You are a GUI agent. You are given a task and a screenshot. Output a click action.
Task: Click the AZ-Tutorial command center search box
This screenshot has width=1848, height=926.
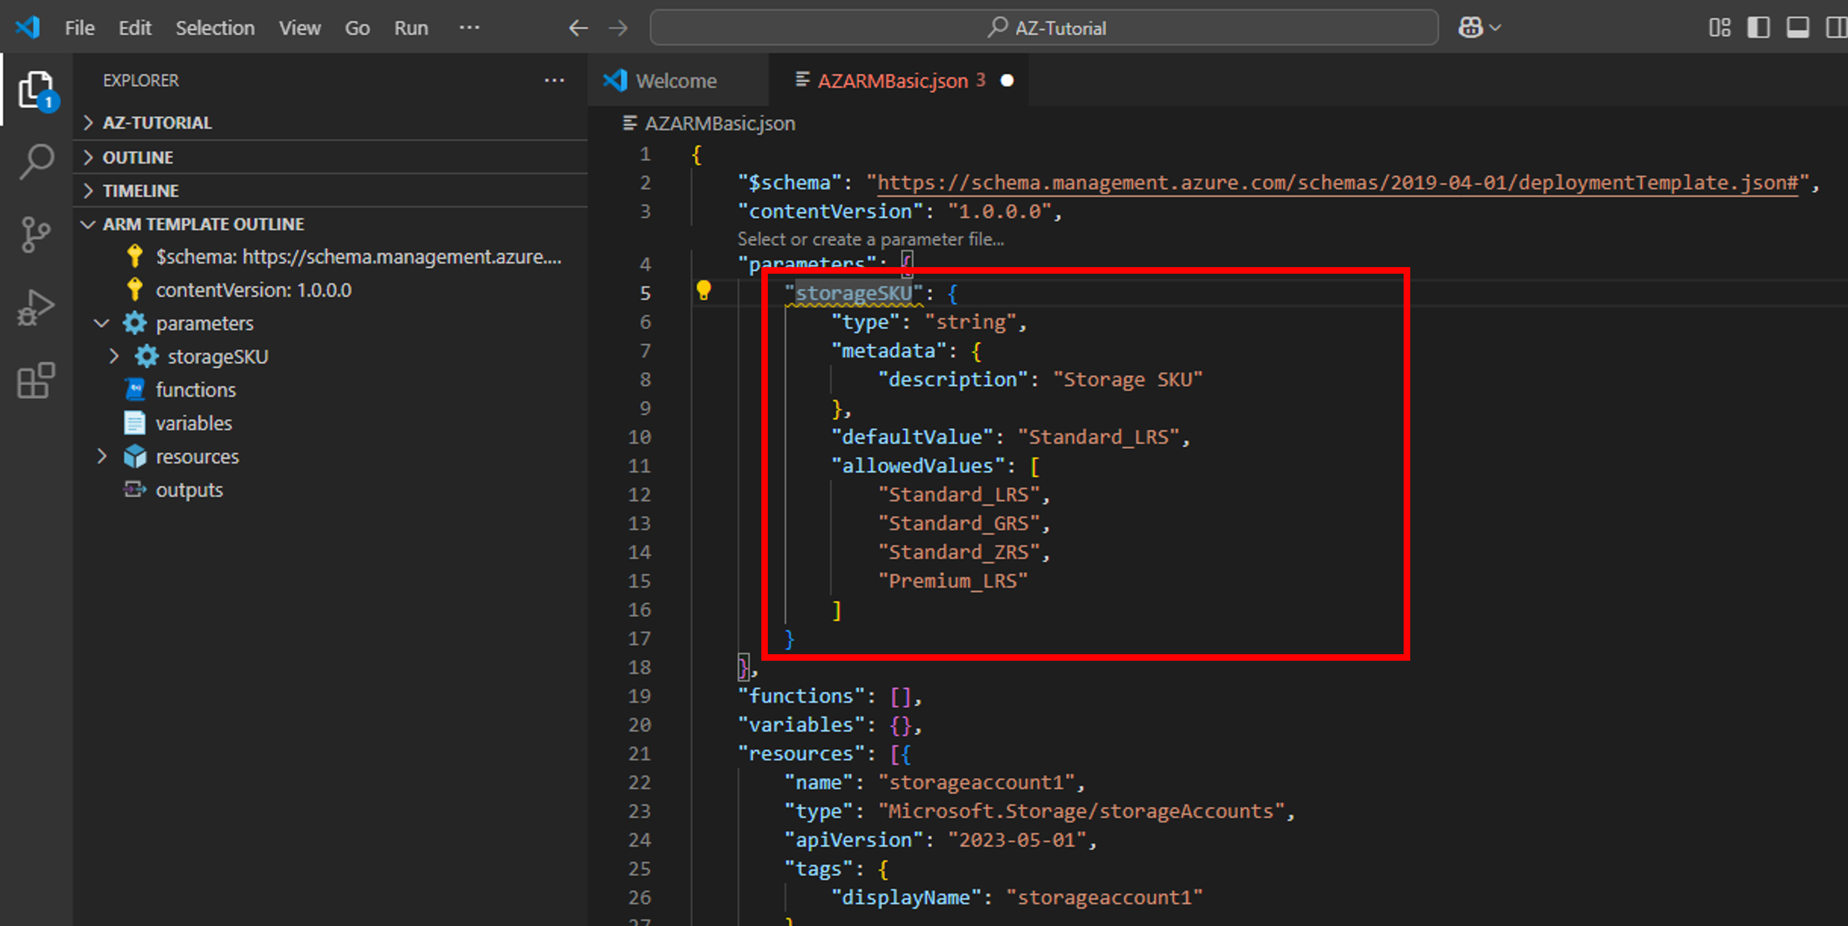tap(1044, 28)
